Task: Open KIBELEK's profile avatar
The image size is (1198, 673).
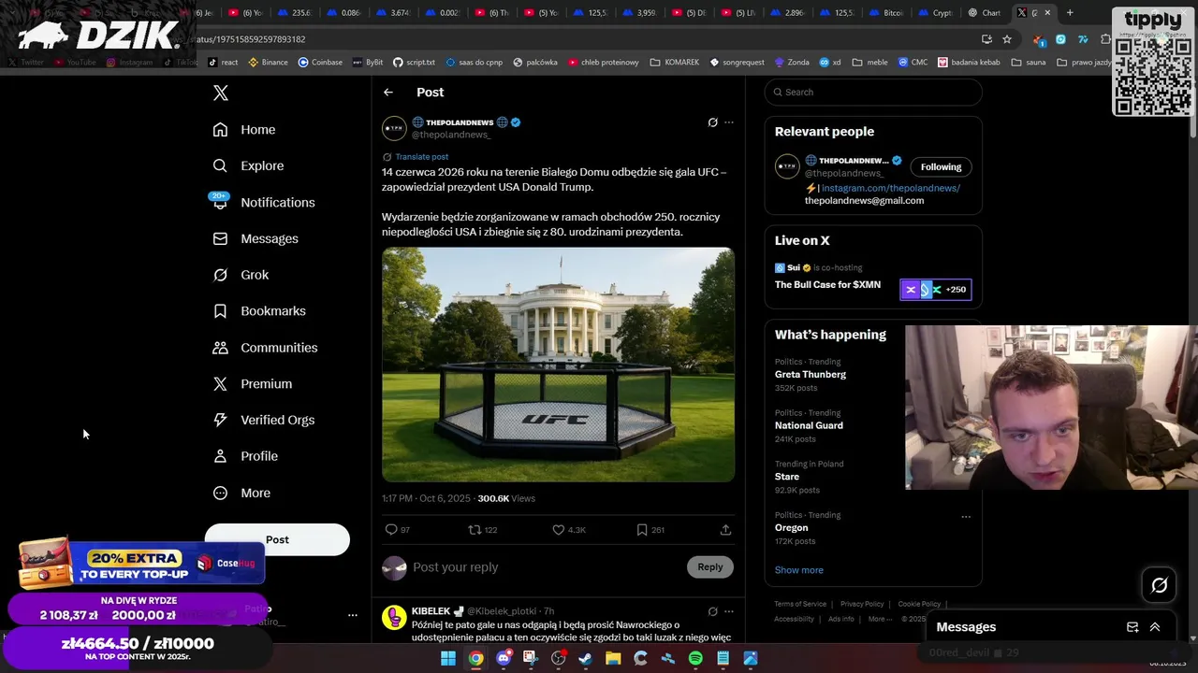Action: pos(394,617)
